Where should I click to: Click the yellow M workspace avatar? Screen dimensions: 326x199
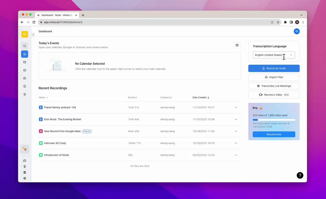(25, 34)
